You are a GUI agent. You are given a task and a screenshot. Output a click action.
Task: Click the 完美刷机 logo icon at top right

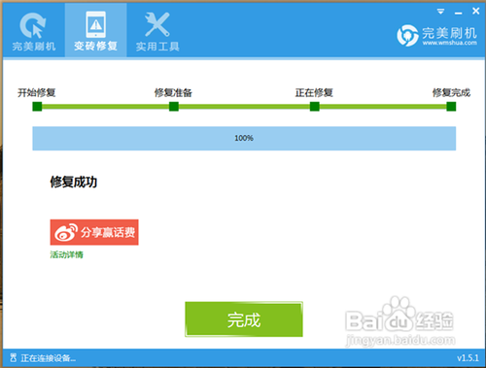click(407, 35)
